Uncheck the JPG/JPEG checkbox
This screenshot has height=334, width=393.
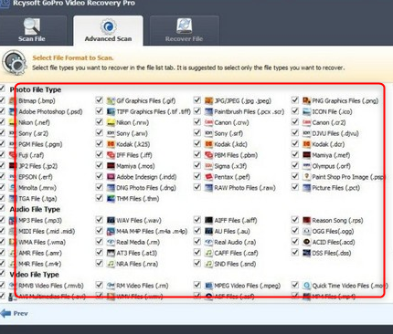pos(197,100)
